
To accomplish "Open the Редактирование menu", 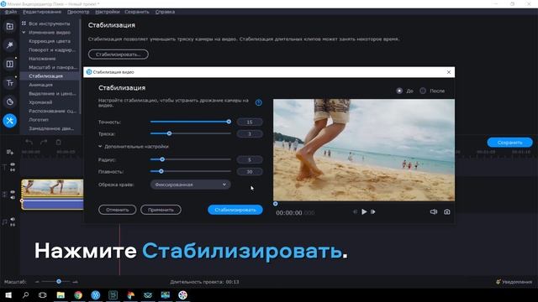I will click(x=42, y=12).
